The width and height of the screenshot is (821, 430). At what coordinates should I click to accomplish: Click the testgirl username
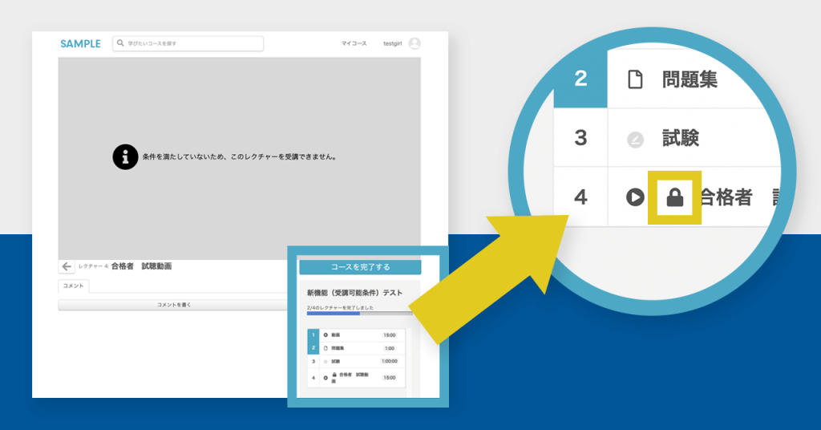click(392, 43)
